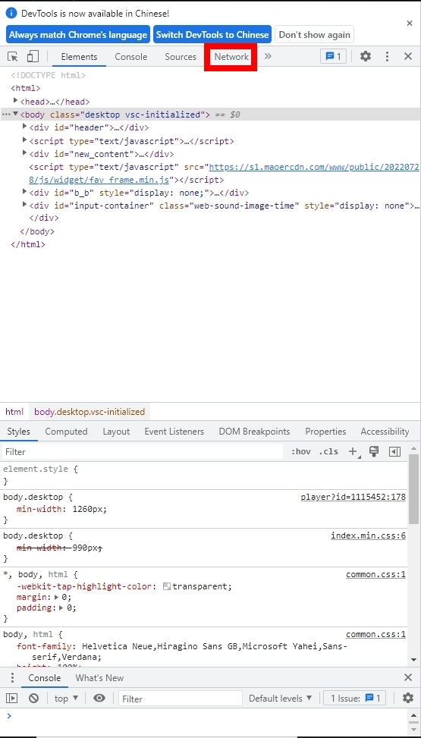Switch to the Computed tab
The image size is (421, 738).
[67, 432]
